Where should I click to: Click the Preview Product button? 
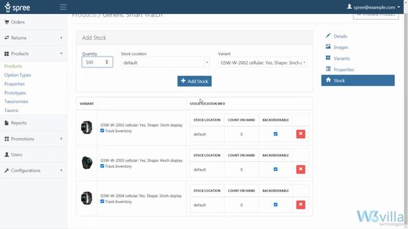(x=375, y=15)
